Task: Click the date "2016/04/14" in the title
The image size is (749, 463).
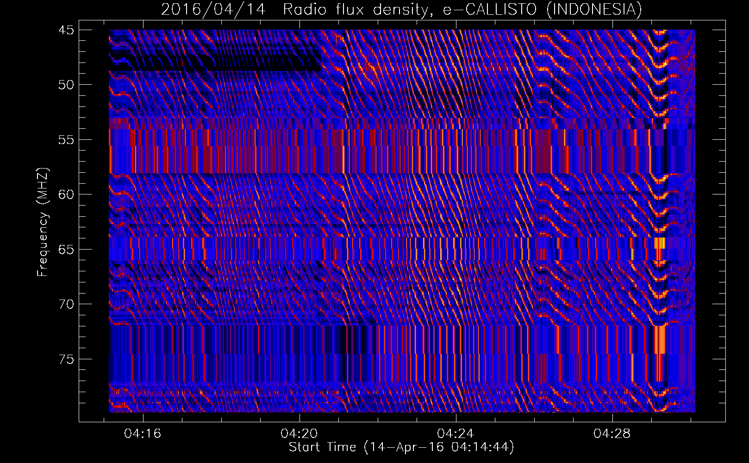Action: (x=213, y=9)
